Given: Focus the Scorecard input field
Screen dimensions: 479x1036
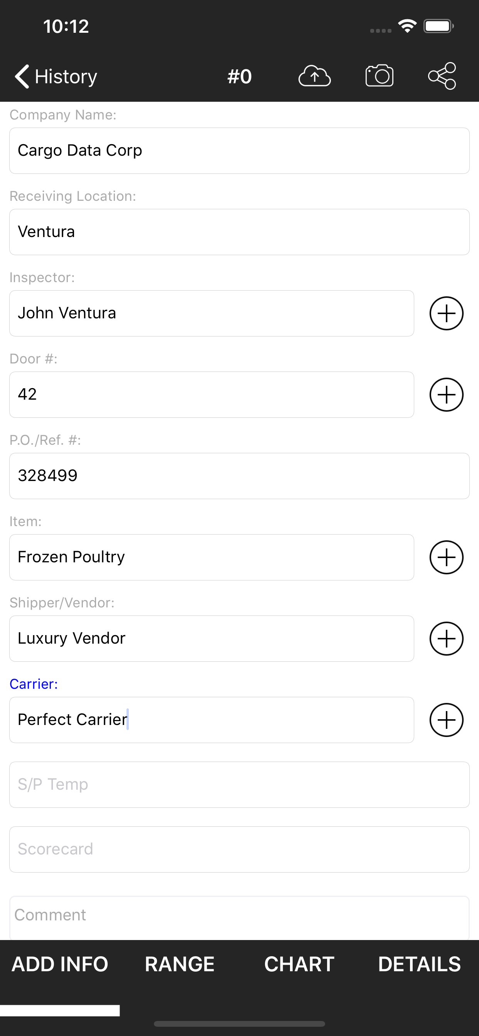Looking at the screenshot, I should (x=239, y=849).
